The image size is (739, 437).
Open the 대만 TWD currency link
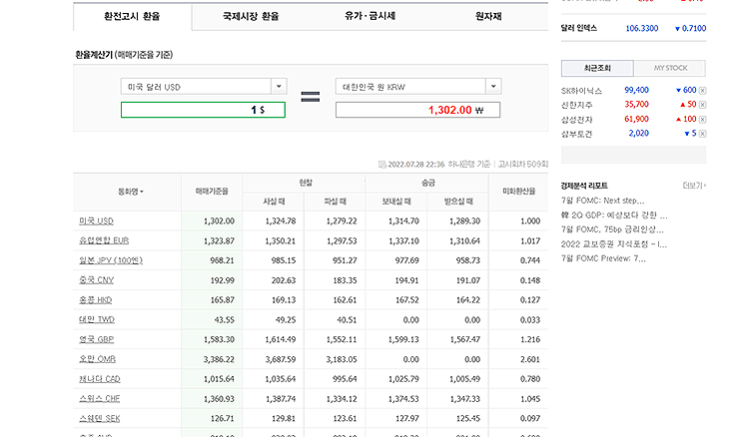click(x=97, y=319)
